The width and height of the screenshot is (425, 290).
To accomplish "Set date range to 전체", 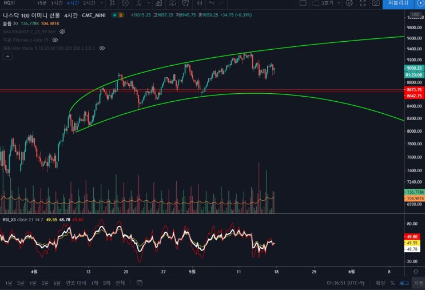I will click(x=120, y=283).
